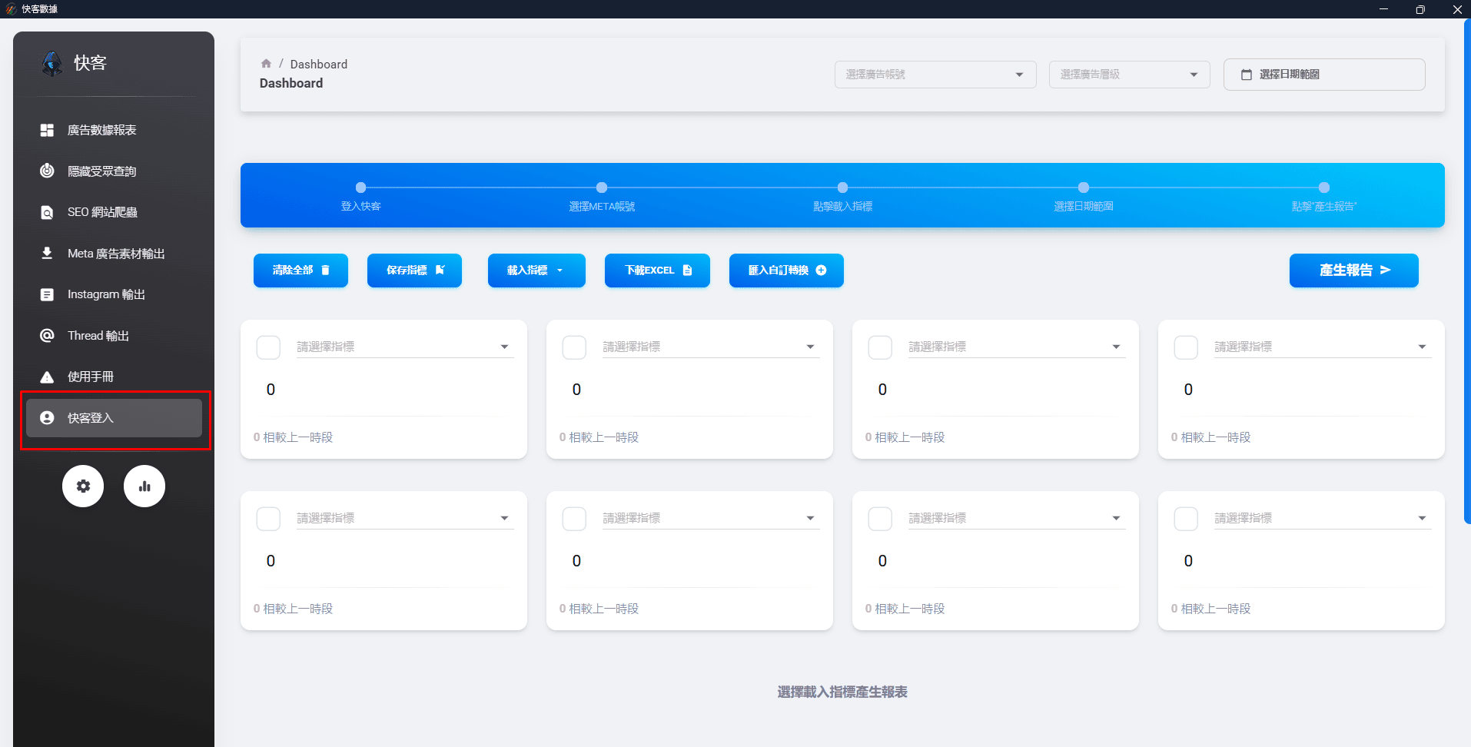This screenshot has width=1471, height=747.
Task: Click the bar chart round icon
Action: (144, 486)
